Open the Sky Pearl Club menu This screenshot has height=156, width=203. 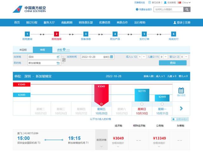click(86, 22)
